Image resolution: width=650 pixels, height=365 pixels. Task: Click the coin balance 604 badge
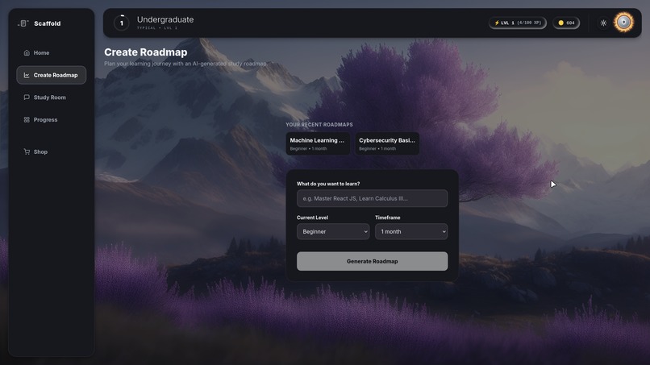click(x=566, y=23)
